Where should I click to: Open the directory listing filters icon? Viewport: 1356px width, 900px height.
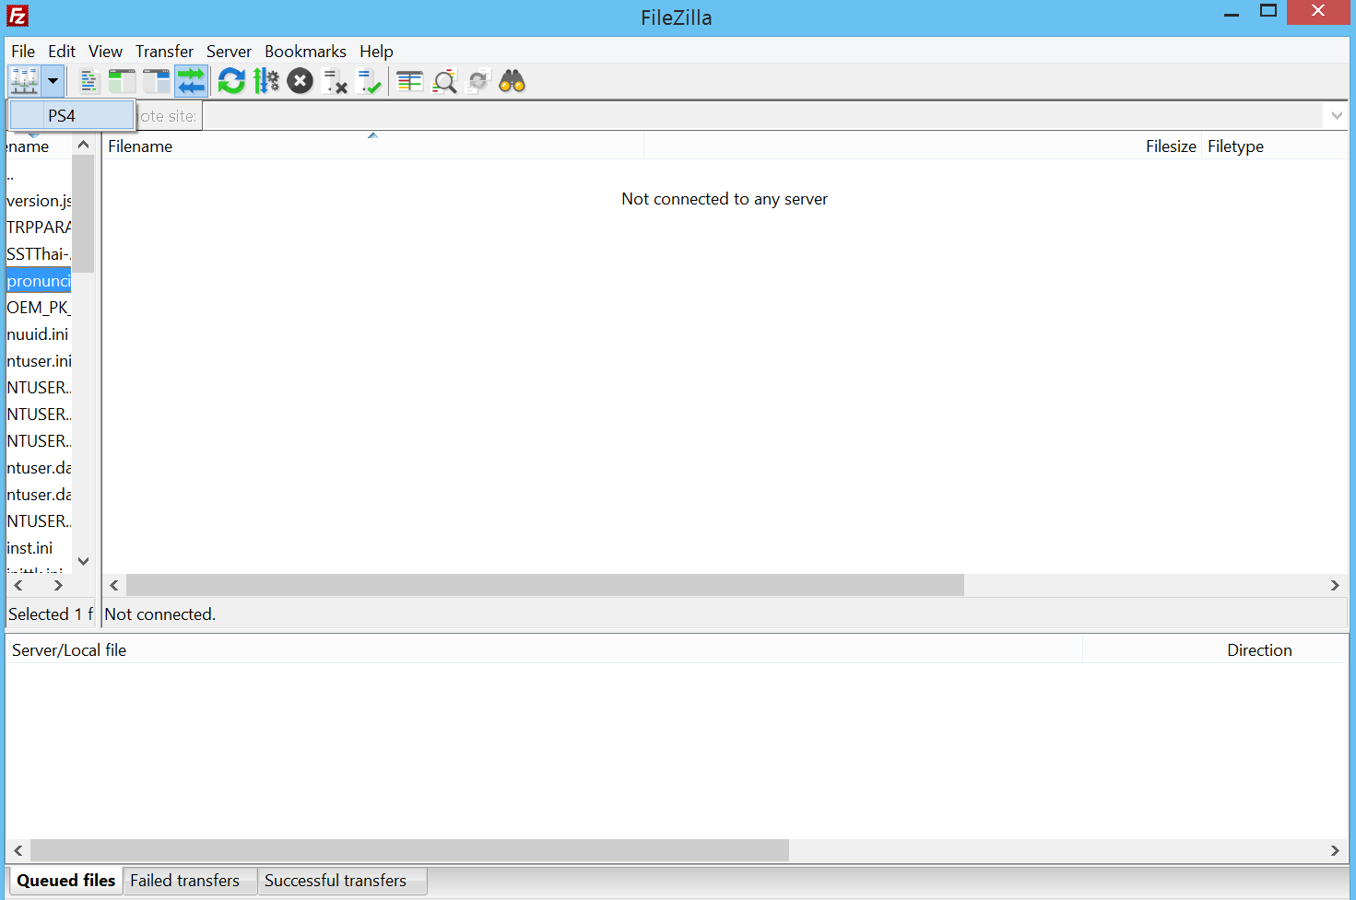point(409,81)
